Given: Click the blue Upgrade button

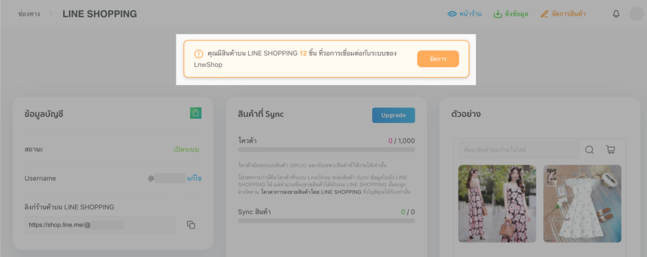Looking at the screenshot, I should pyautogui.click(x=393, y=115).
